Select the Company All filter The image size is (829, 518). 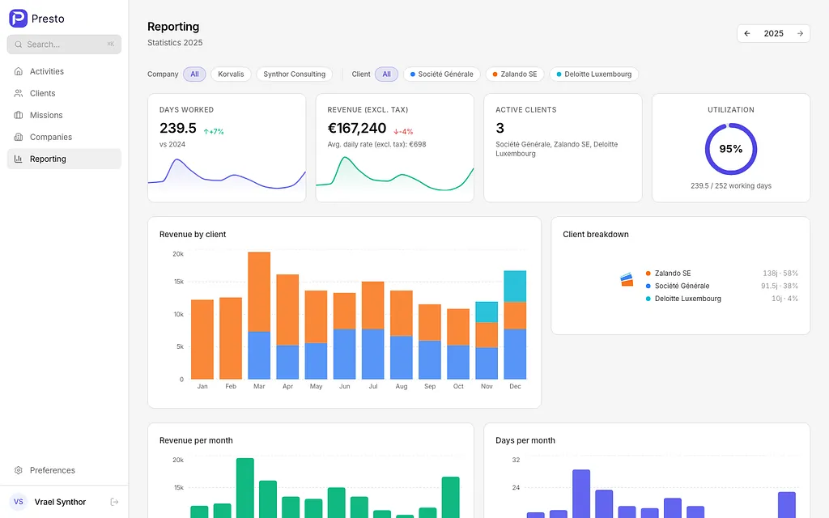(194, 74)
